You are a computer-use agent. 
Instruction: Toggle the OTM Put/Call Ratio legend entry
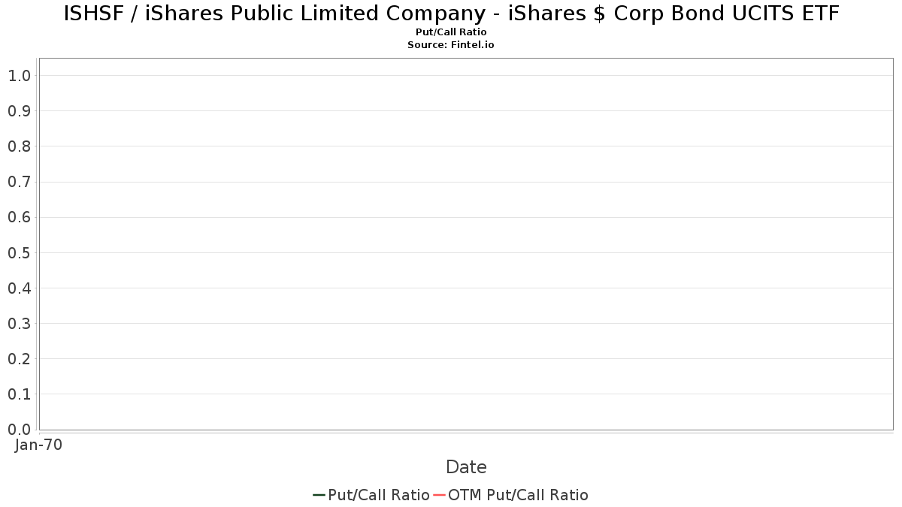[x=518, y=495]
